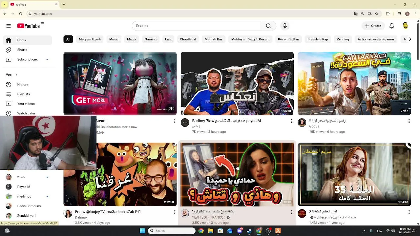Select the Choufli hal chip
Viewport: 420px width, 236px height.
tap(188, 39)
